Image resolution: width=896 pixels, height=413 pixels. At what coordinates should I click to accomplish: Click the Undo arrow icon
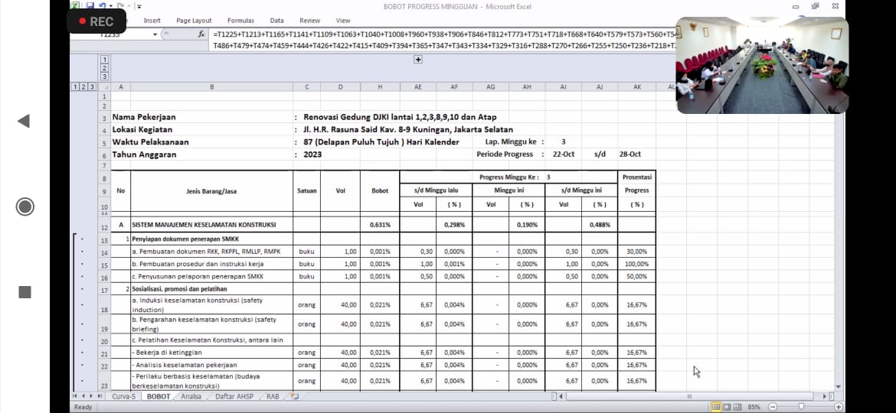click(x=102, y=5)
